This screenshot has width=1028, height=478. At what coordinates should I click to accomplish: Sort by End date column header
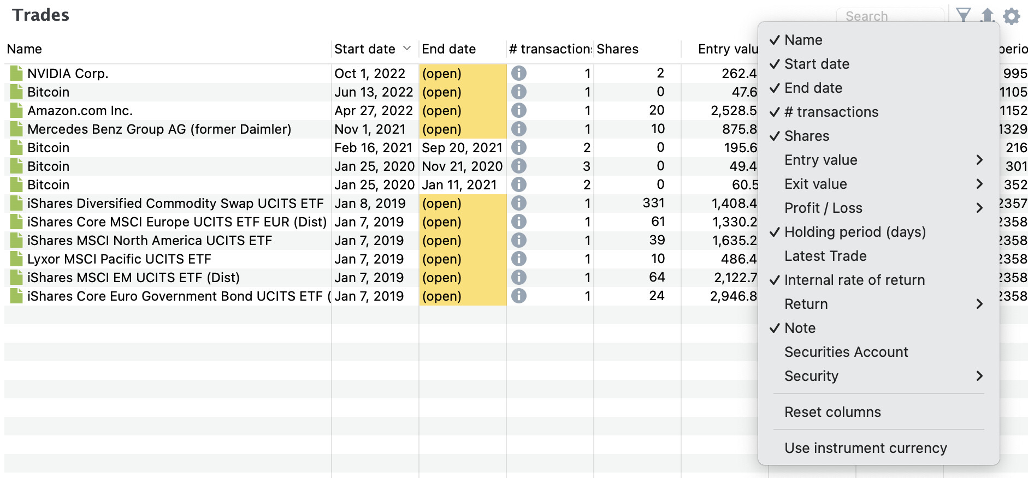(448, 49)
